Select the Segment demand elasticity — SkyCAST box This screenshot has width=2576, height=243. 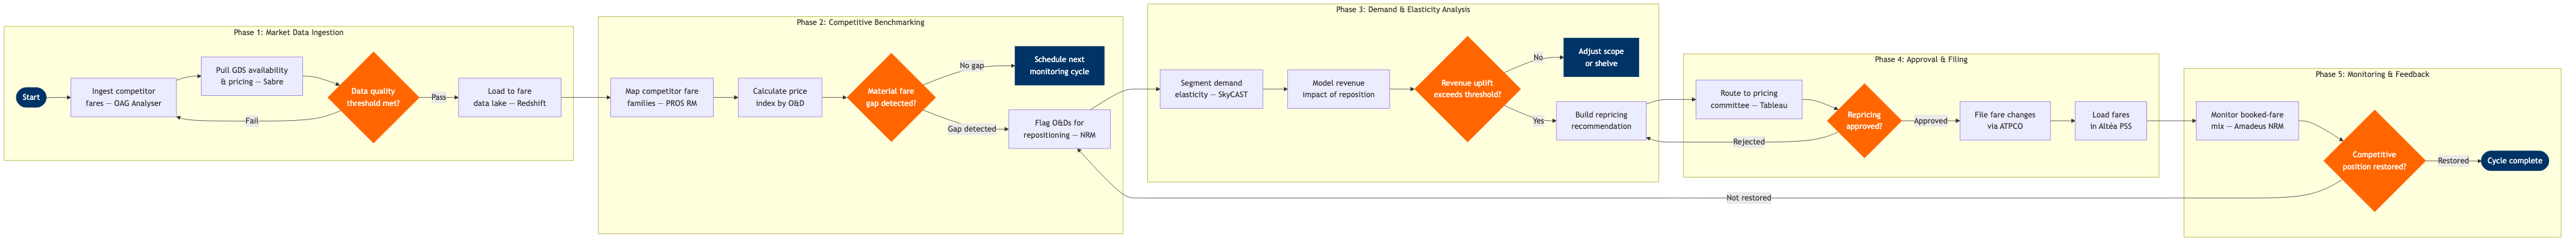1211,90
